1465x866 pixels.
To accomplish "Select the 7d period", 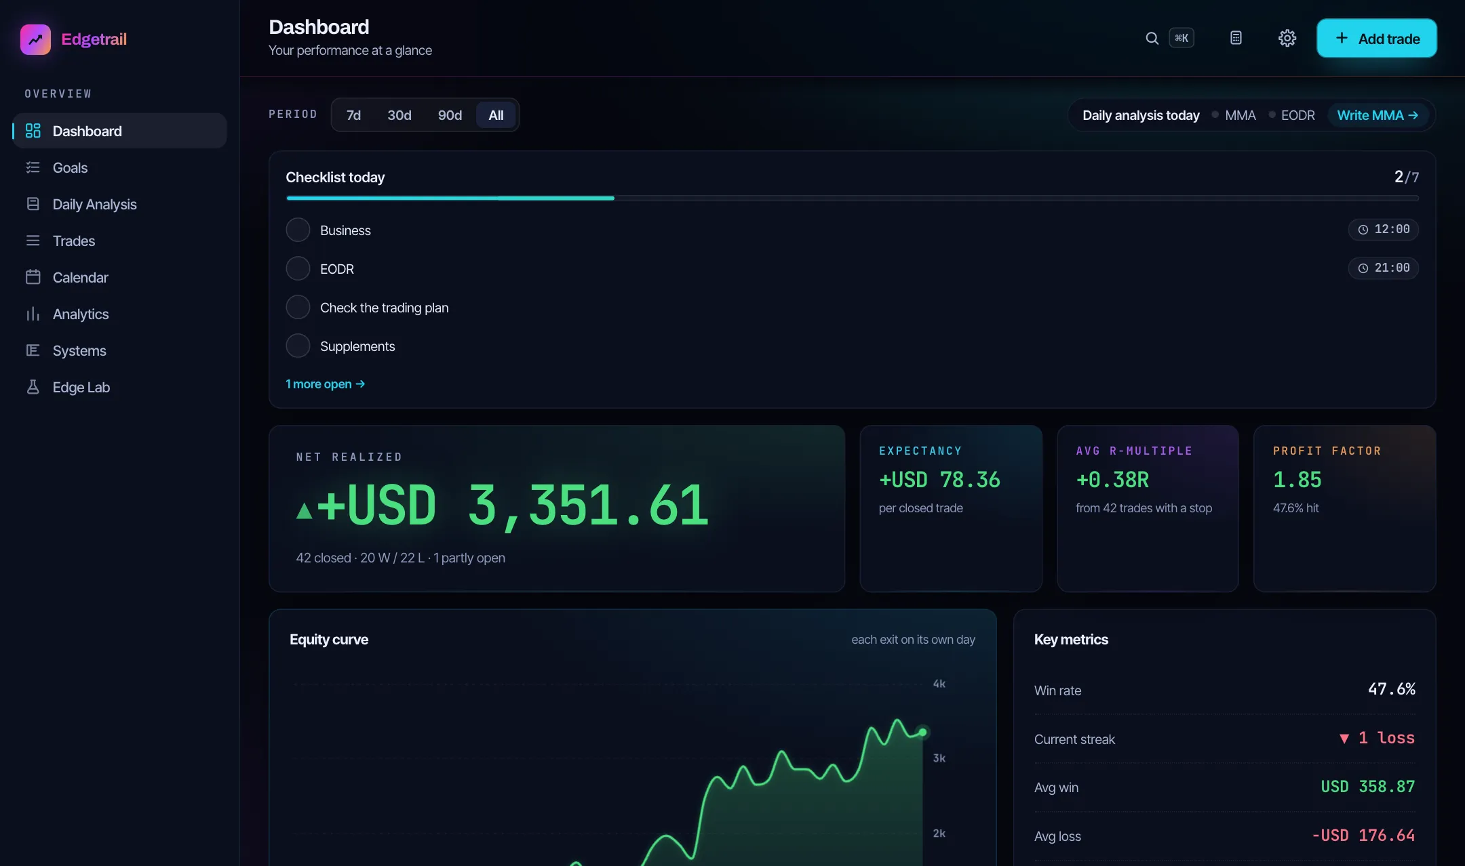I will (x=353, y=115).
